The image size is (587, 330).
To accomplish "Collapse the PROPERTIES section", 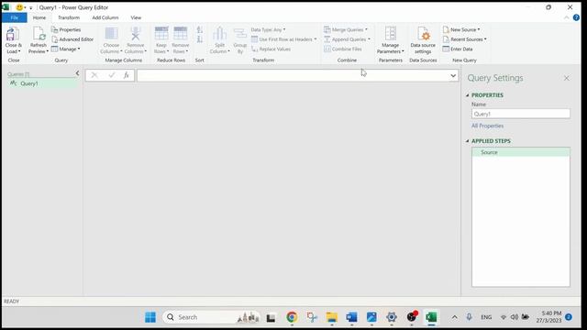I will pyautogui.click(x=467, y=95).
